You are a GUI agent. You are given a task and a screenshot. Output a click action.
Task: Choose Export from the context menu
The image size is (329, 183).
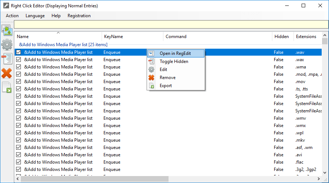176,86
